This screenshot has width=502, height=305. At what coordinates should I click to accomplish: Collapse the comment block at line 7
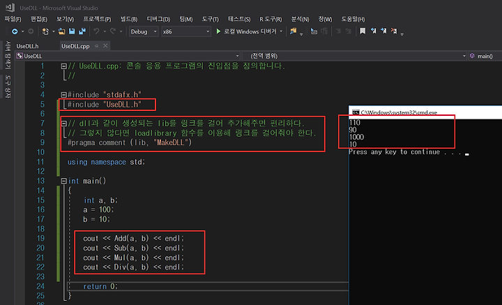63,124
